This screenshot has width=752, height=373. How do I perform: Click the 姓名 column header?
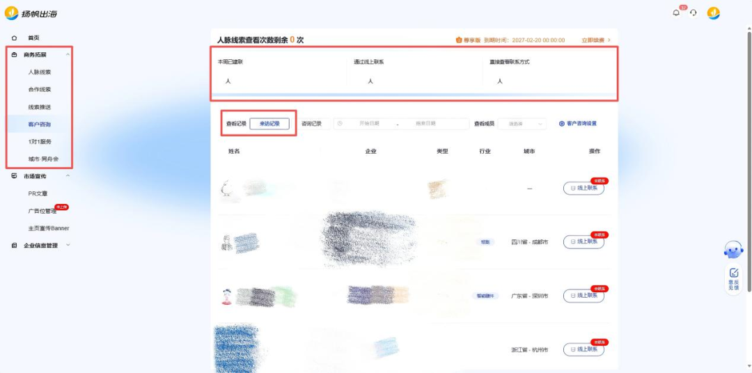click(234, 152)
